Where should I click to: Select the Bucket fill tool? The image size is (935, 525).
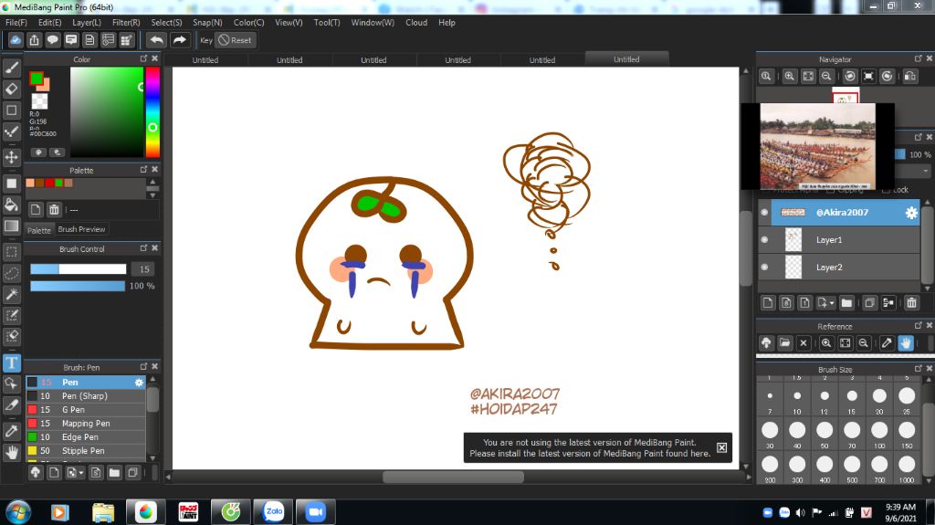[11, 205]
